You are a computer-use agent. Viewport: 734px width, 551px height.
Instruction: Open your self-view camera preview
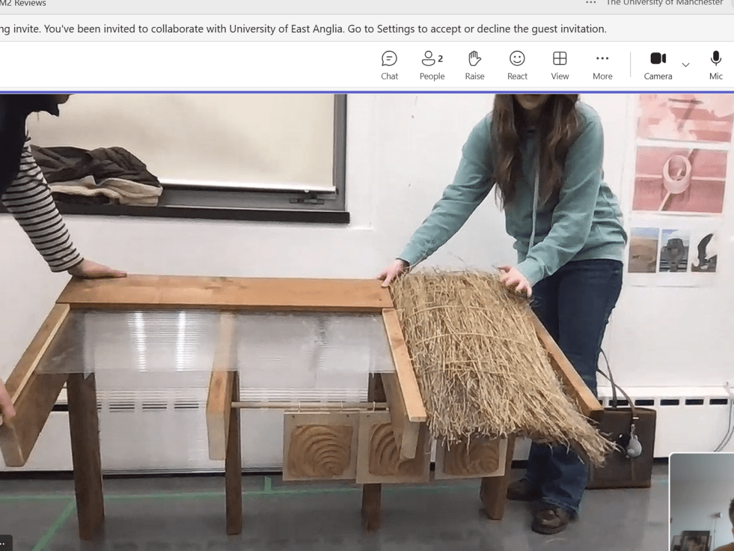pyautogui.click(x=702, y=502)
